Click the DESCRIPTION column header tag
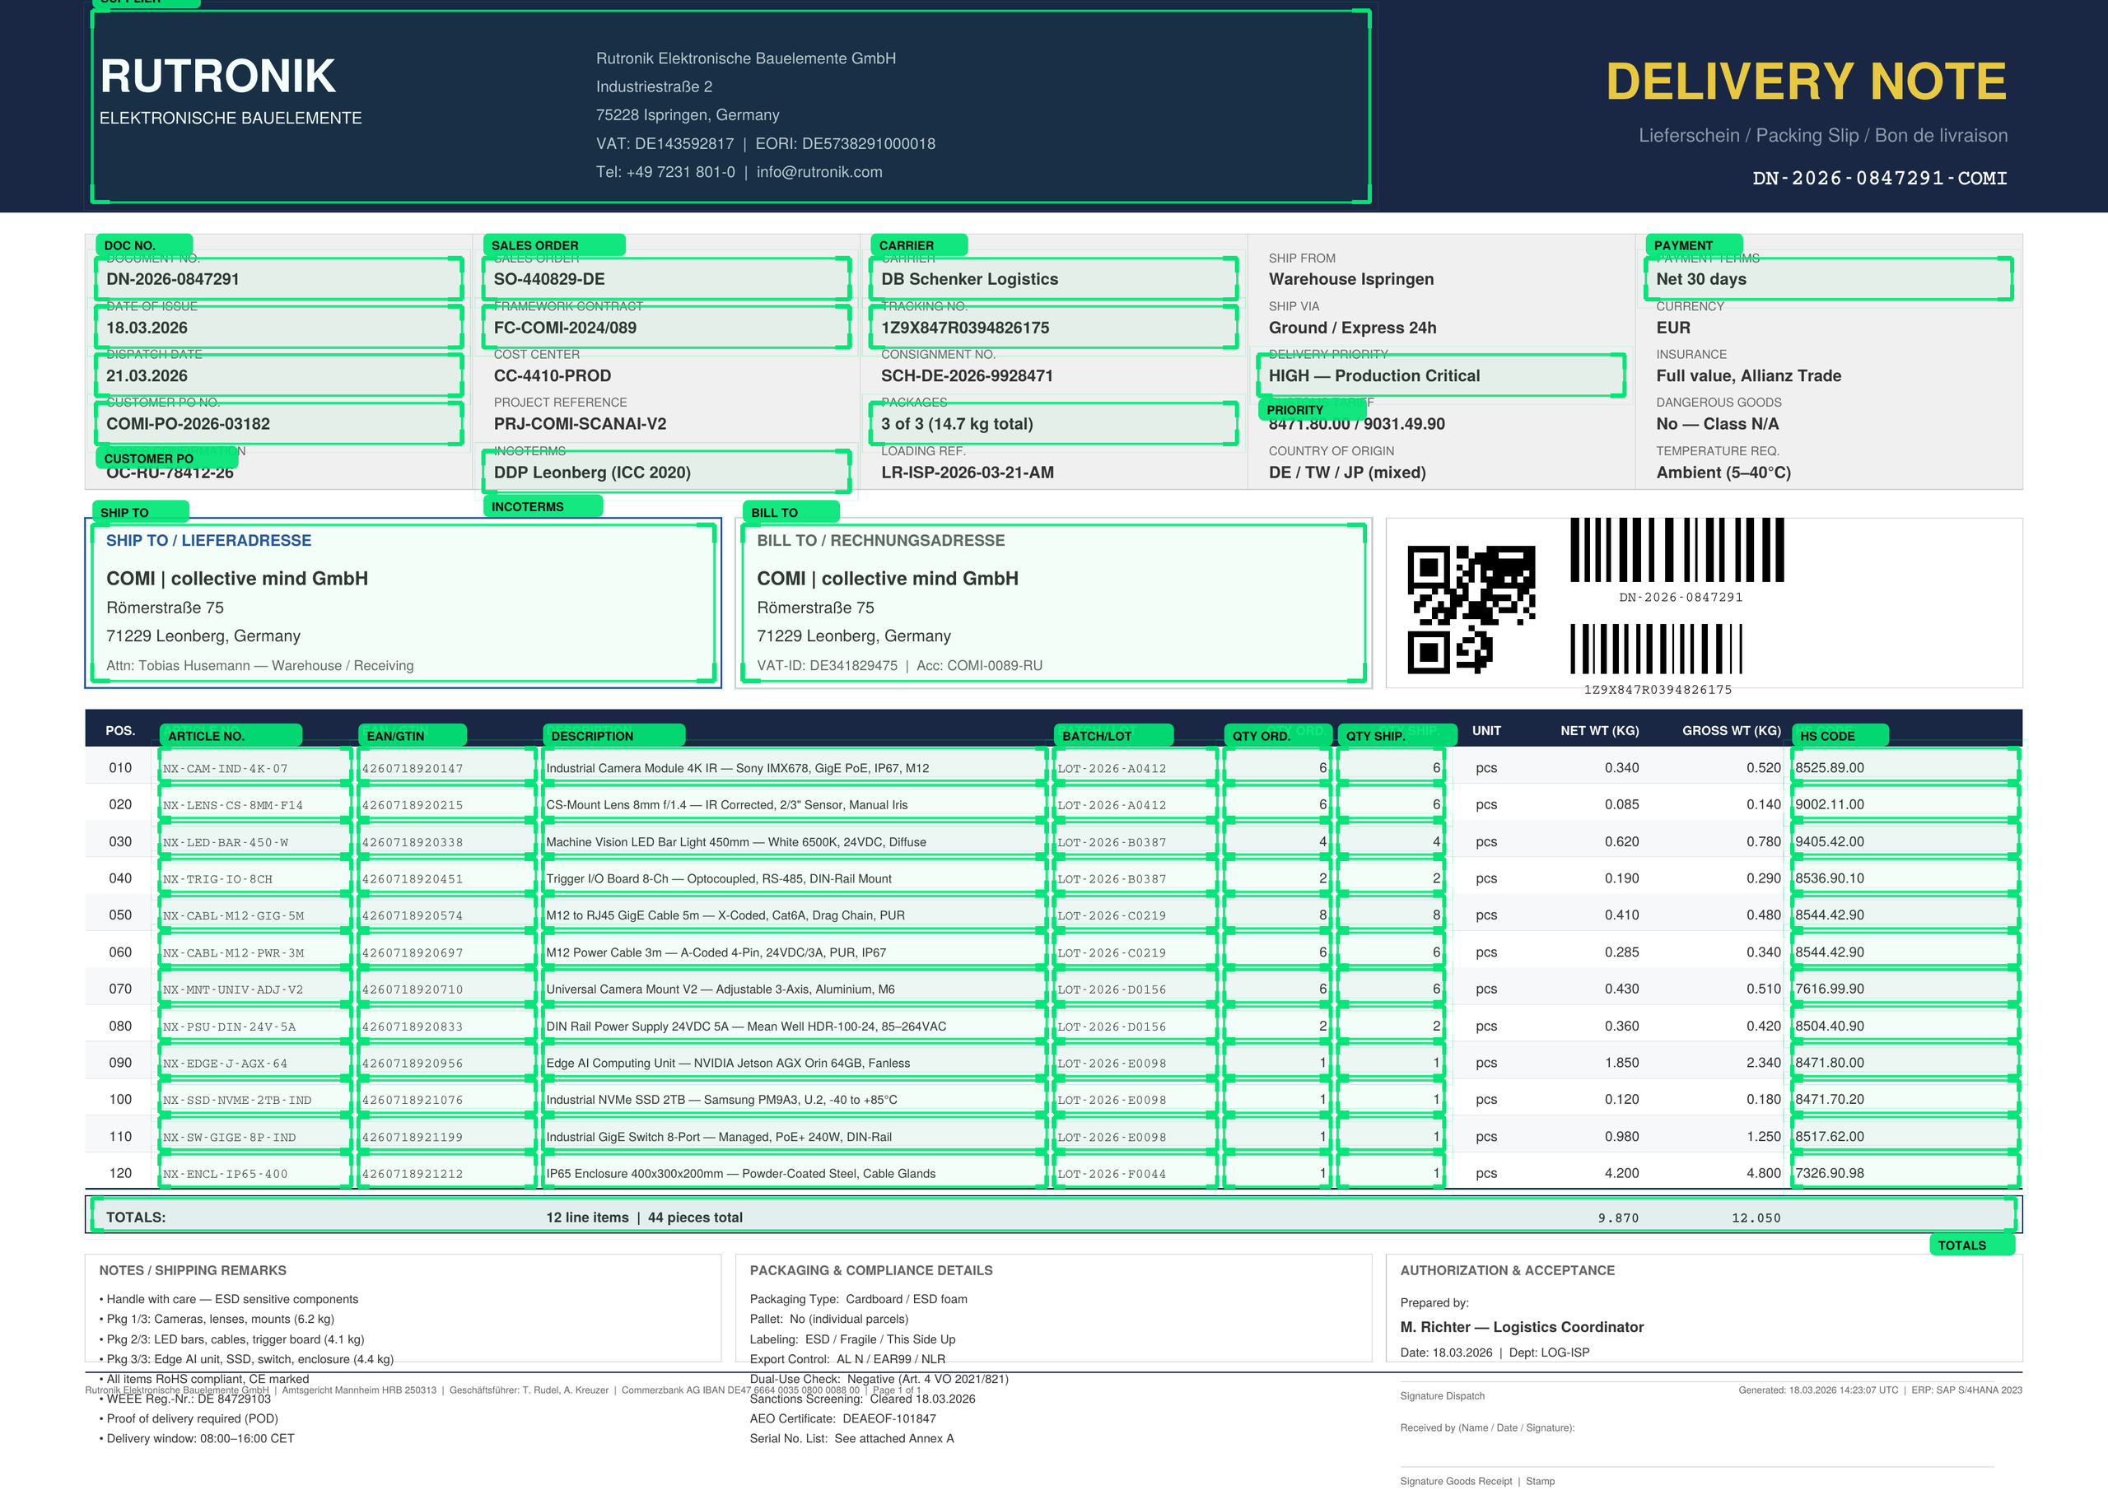 click(613, 735)
